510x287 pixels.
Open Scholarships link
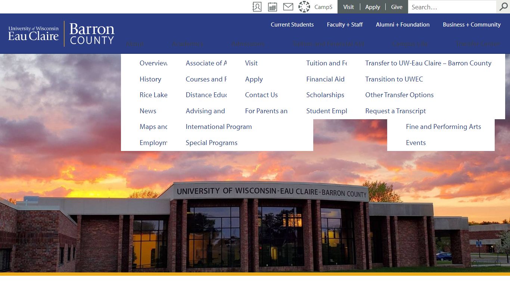(325, 95)
